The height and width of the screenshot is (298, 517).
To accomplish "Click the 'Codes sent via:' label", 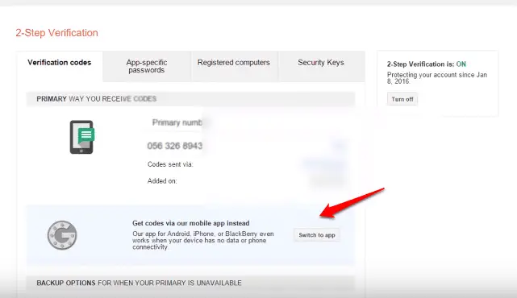I will point(170,164).
